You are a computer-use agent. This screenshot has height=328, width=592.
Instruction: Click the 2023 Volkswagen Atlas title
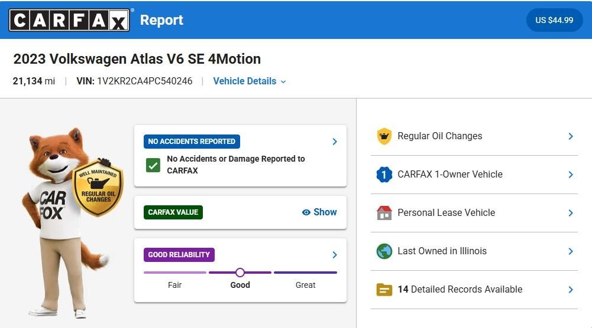(137, 59)
